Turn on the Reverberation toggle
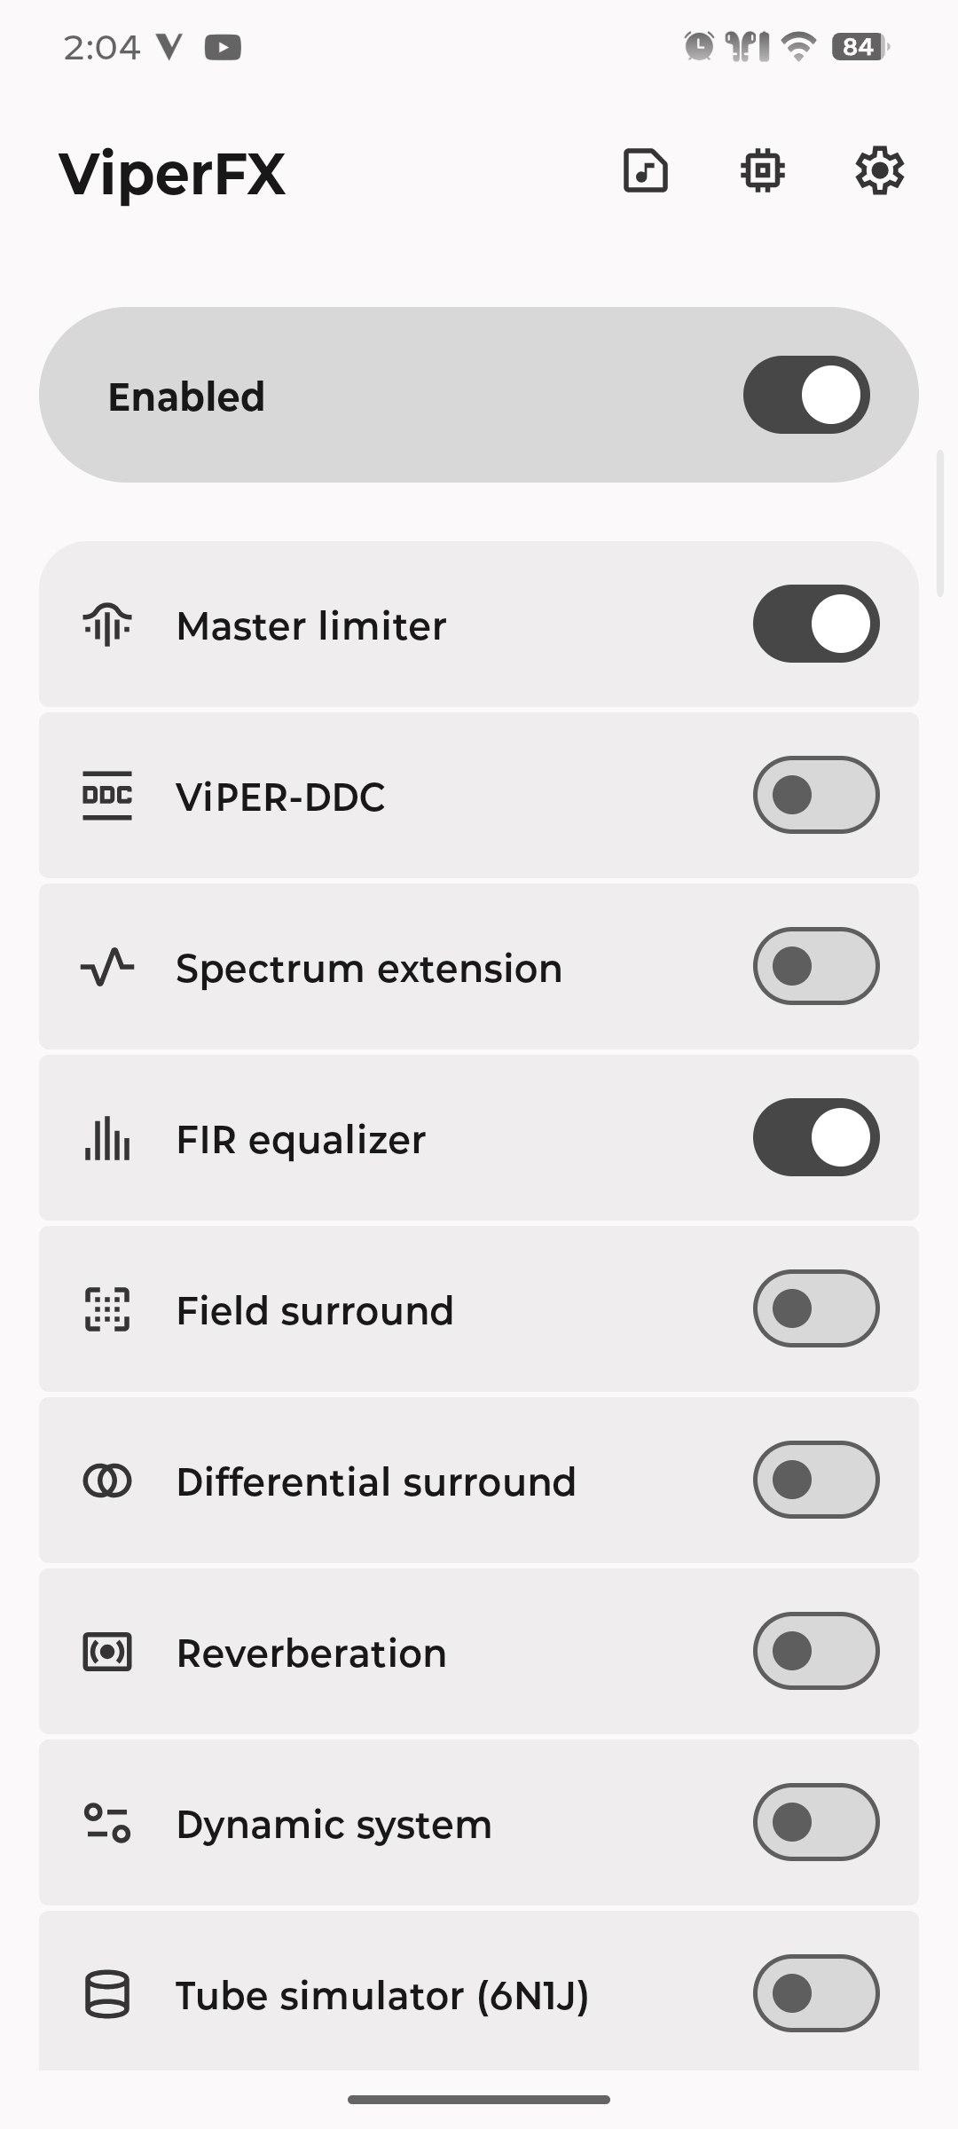This screenshot has height=2129, width=958. pos(815,1651)
